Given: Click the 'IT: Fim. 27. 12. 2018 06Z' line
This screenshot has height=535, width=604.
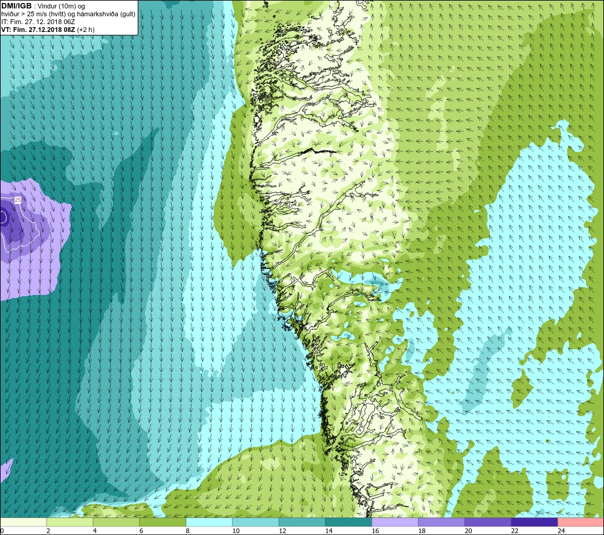Looking at the screenshot, I should coord(38,22).
